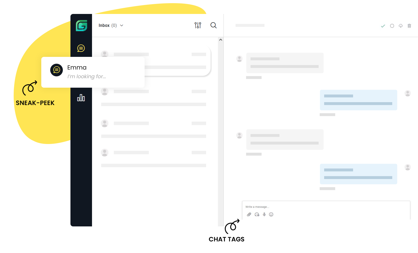The image size is (418, 253).
Task: Start voice recording with the microphone icon
Action: (x=264, y=214)
